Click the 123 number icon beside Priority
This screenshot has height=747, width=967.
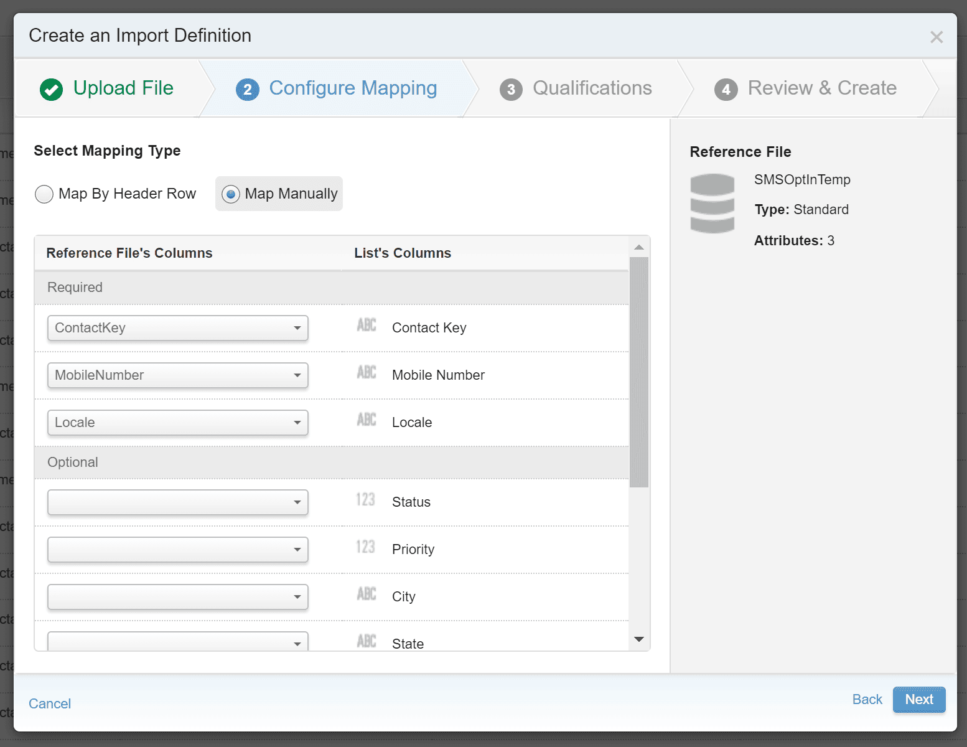click(x=365, y=547)
